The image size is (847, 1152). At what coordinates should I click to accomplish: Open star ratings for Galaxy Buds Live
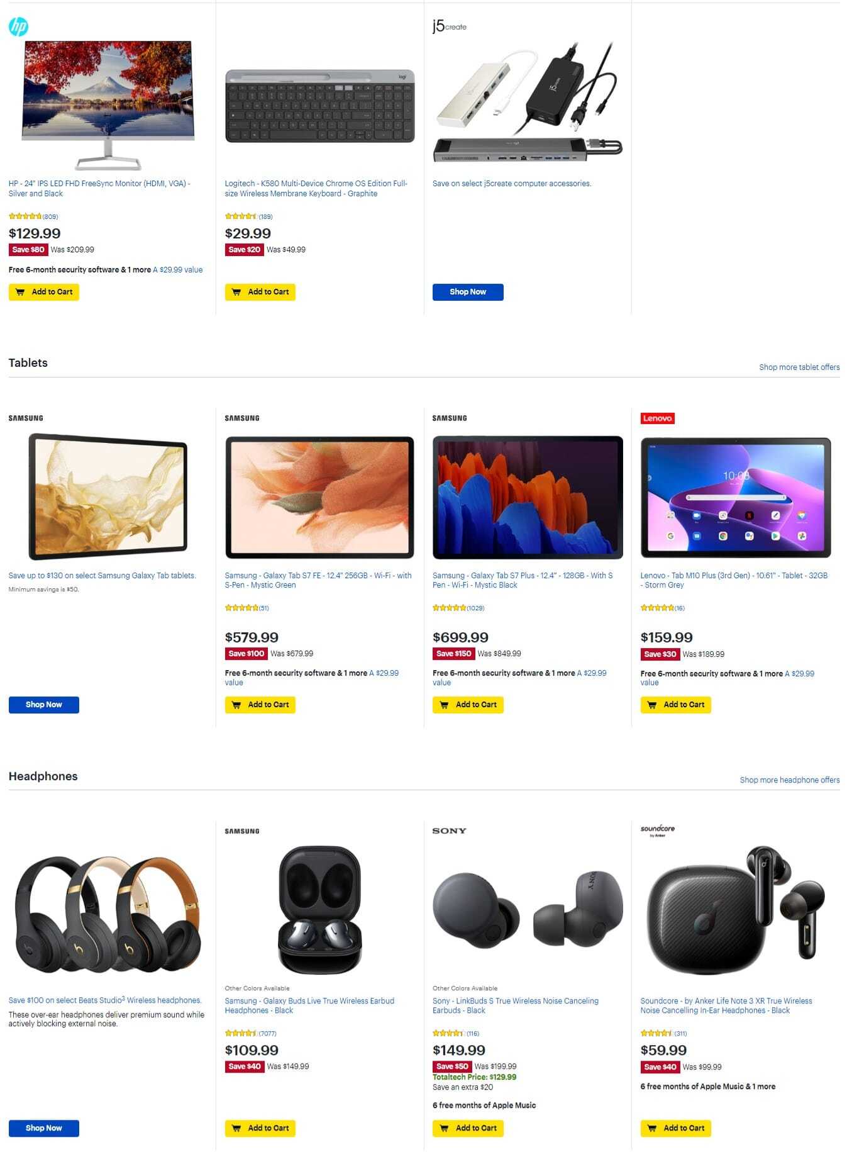point(250,1033)
